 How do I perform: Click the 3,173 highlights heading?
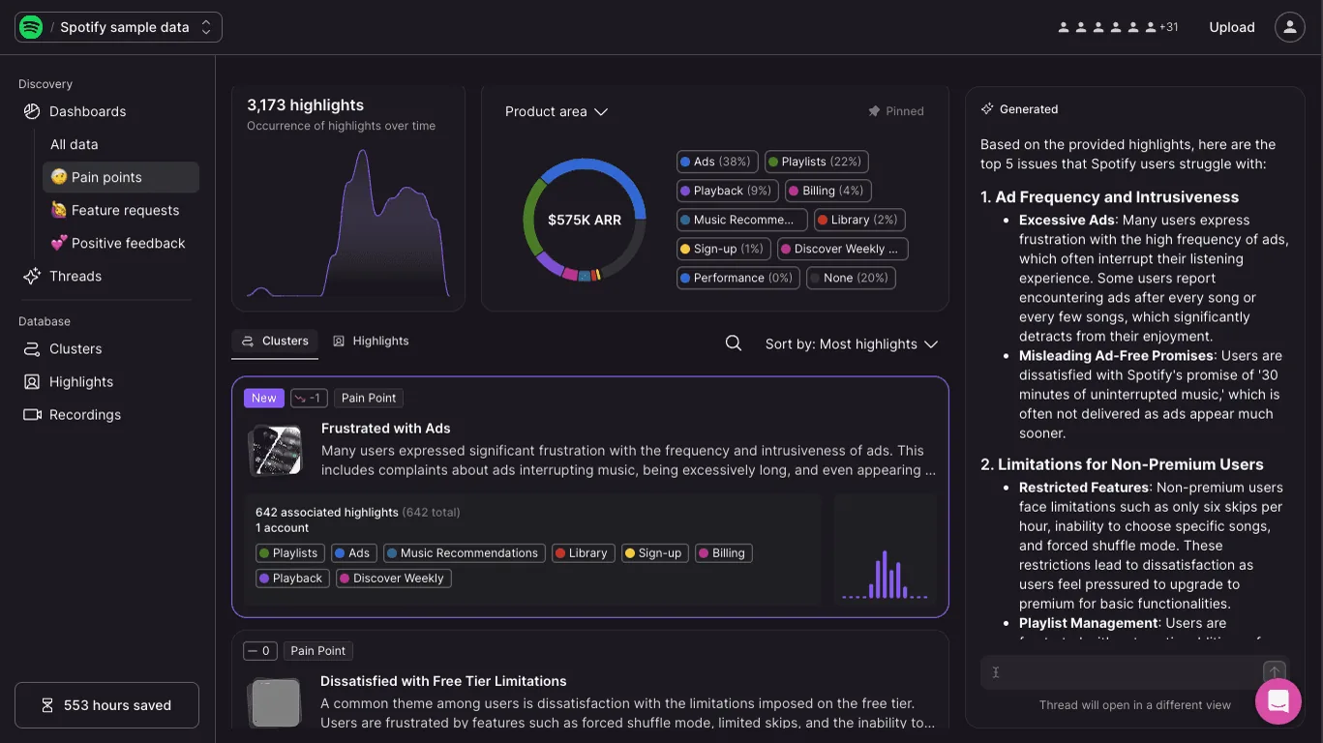[x=306, y=104]
